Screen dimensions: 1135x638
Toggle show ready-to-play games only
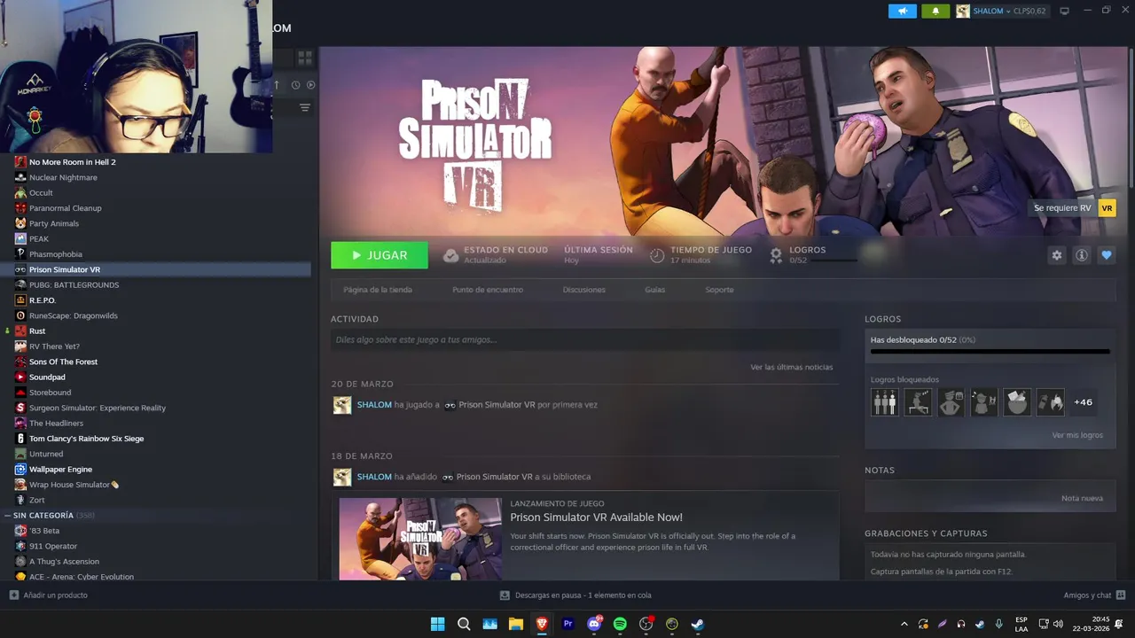(310, 85)
